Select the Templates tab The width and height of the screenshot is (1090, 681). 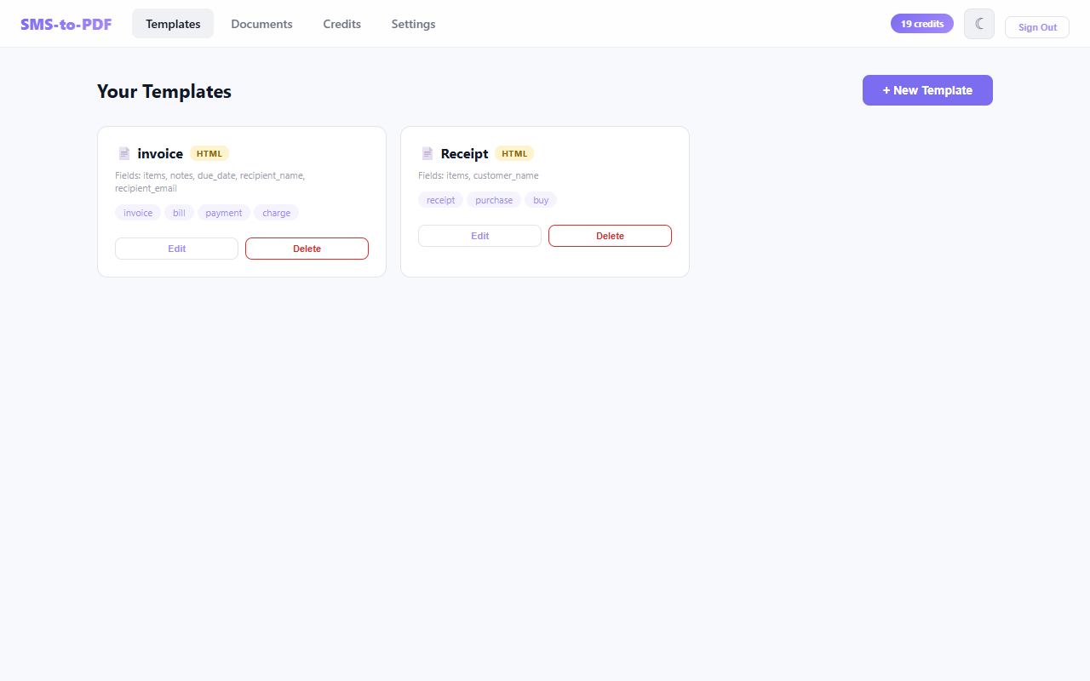pos(173,24)
